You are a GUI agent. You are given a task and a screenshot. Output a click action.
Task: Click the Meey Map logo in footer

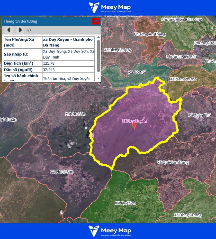coord(110,231)
